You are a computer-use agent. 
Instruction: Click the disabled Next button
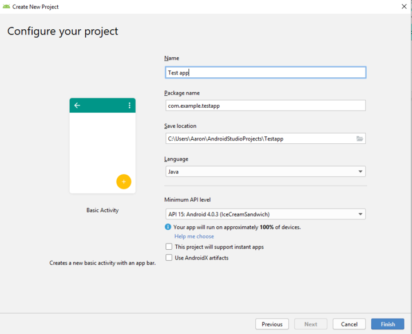[311, 324]
